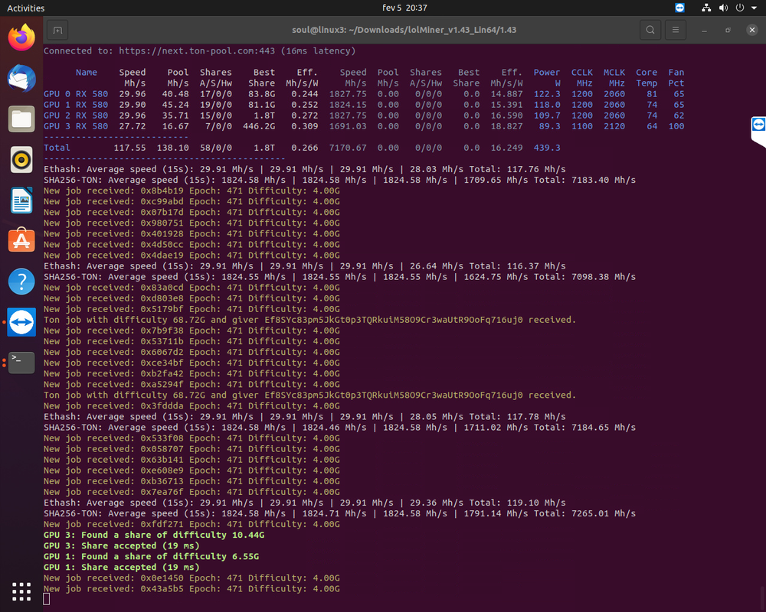Click the GPU 2 RX 580 row name
Image resolution: width=766 pixels, height=612 pixels.
(76, 116)
